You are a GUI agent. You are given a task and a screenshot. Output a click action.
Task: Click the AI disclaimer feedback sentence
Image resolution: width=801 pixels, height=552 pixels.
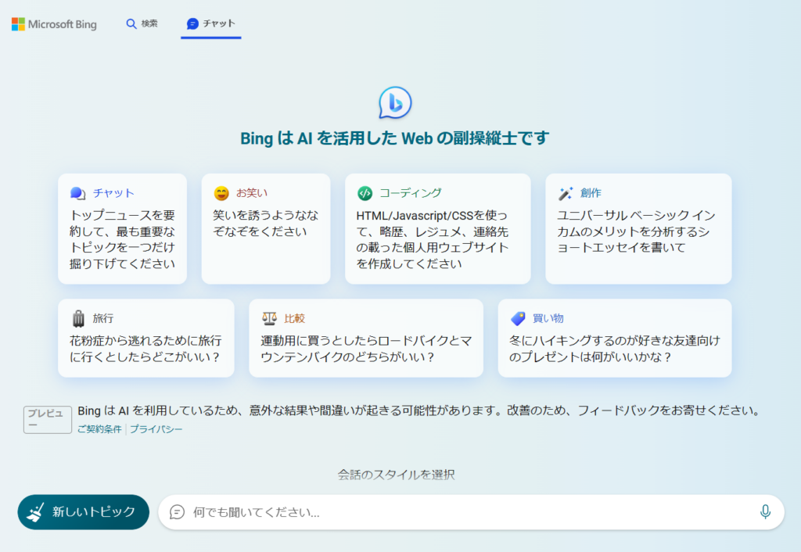point(420,410)
